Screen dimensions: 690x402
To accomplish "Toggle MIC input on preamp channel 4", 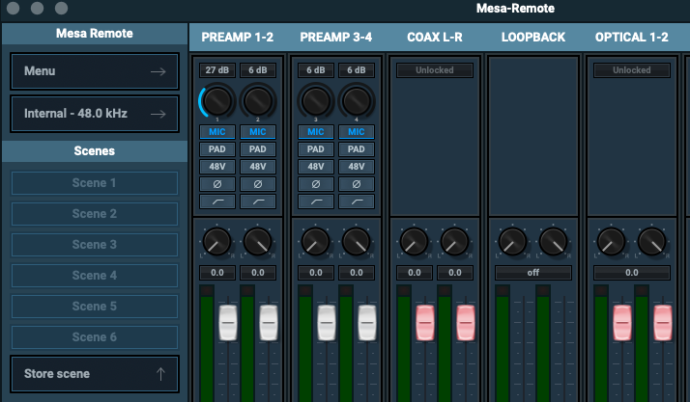I will (357, 132).
